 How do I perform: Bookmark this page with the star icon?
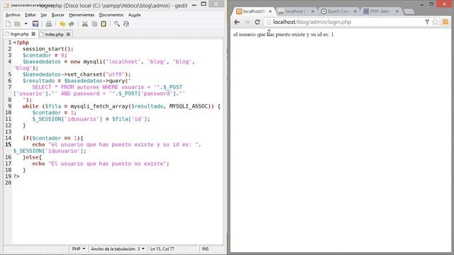[x=435, y=22]
